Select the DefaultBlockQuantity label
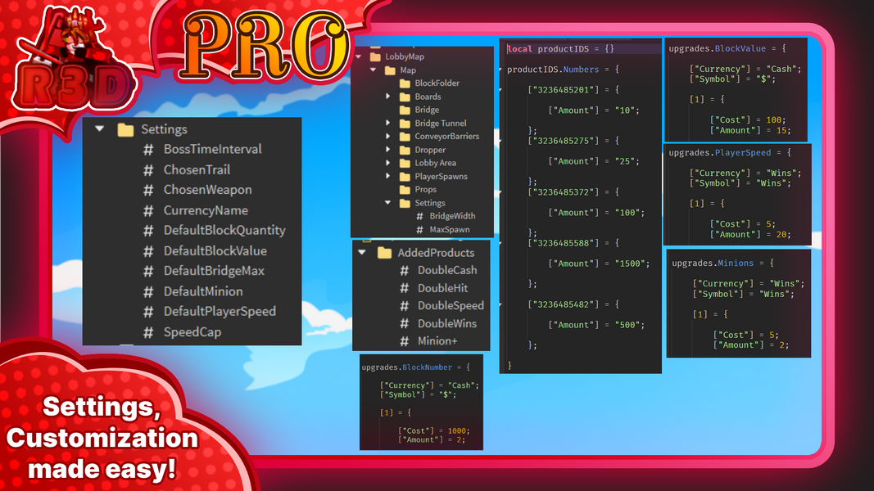Screen dimensions: 874x491 point(224,231)
